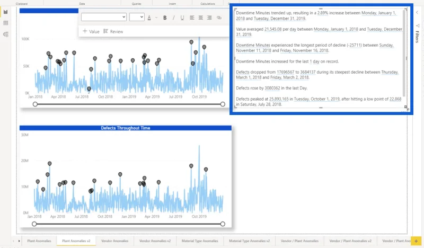Click the top chart's right zoom slider handle
The image size is (424, 248).
click(x=223, y=104)
